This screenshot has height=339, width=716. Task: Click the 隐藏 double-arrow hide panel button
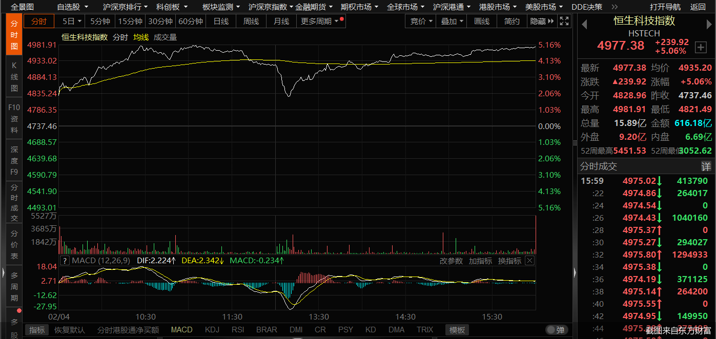[542, 21]
